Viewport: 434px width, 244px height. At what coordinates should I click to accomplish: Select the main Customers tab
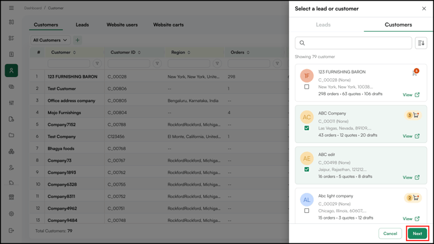(46, 25)
